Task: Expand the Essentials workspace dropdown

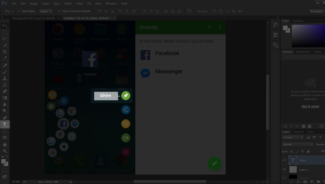Action: point(316,11)
